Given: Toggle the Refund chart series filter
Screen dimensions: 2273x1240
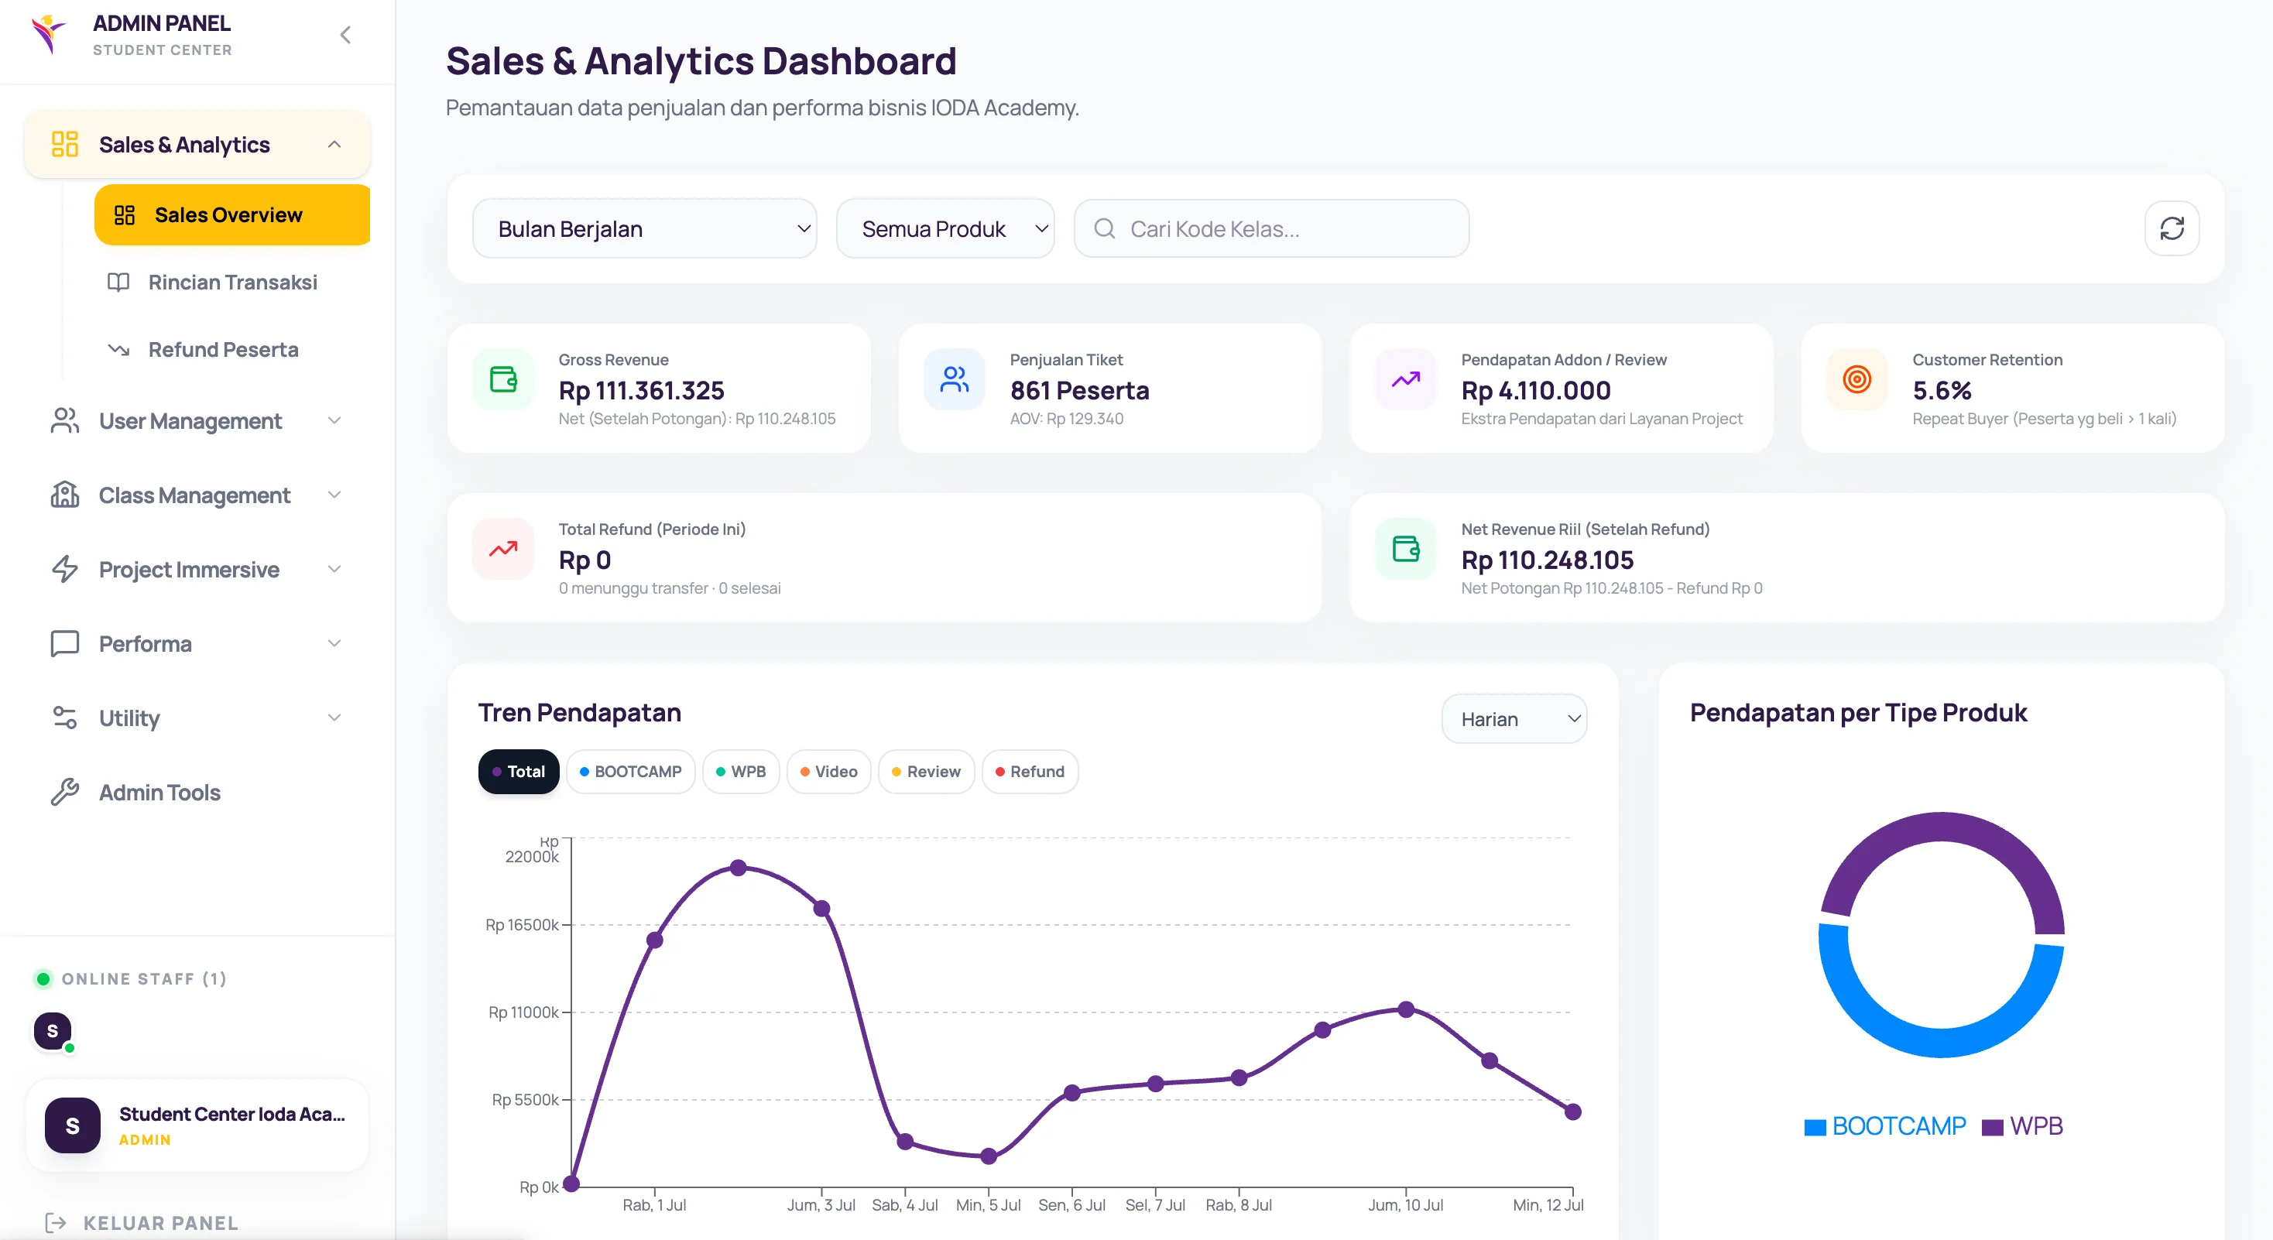Looking at the screenshot, I should [x=1030, y=772].
